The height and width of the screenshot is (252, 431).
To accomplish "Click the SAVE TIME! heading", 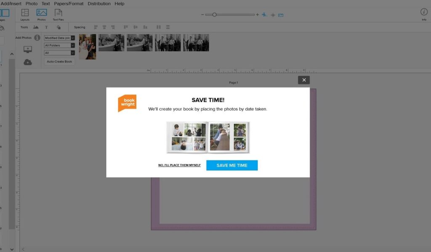I will click(x=208, y=100).
